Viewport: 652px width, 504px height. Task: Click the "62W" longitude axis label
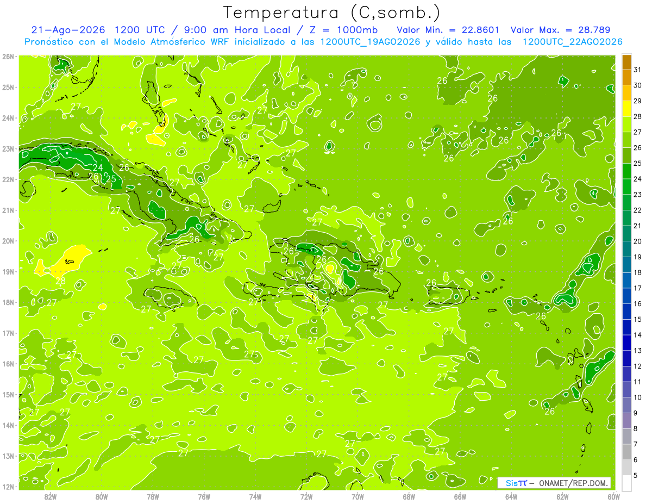[562, 496]
